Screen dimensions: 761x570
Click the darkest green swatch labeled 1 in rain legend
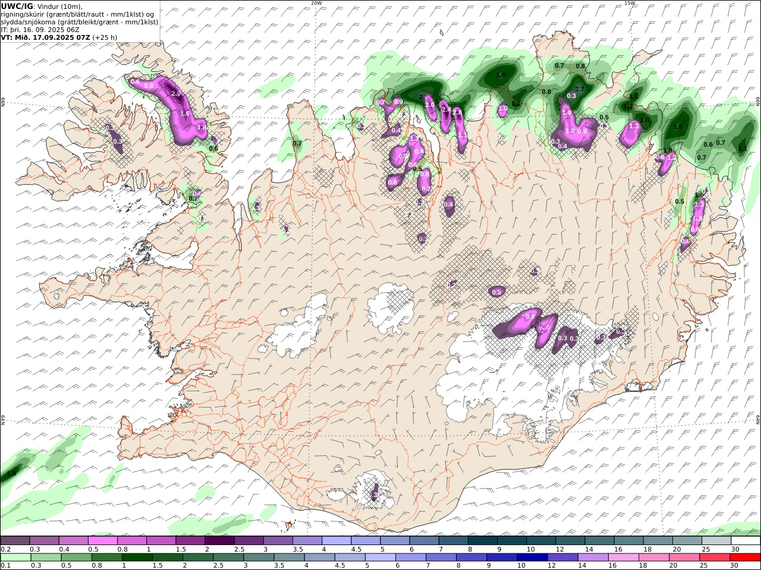(137, 558)
